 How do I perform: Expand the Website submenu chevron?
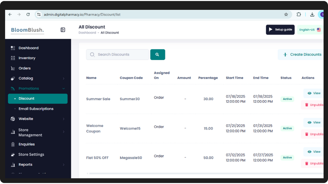(64, 119)
